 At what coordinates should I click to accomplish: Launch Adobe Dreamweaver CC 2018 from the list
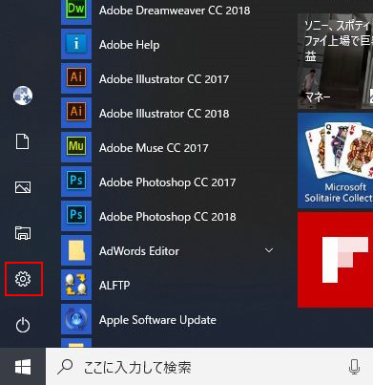point(175,11)
